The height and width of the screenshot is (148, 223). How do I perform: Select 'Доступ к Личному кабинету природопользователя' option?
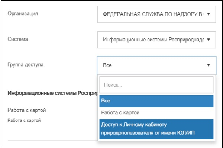[156, 129]
